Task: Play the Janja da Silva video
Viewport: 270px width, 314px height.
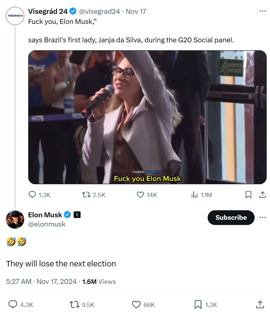Action: 147,117
